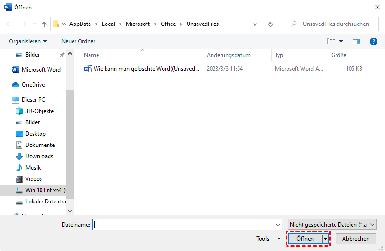Image resolution: width=385 pixels, height=251 pixels.
Task: Open the Tools menu
Action: pos(268,239)
